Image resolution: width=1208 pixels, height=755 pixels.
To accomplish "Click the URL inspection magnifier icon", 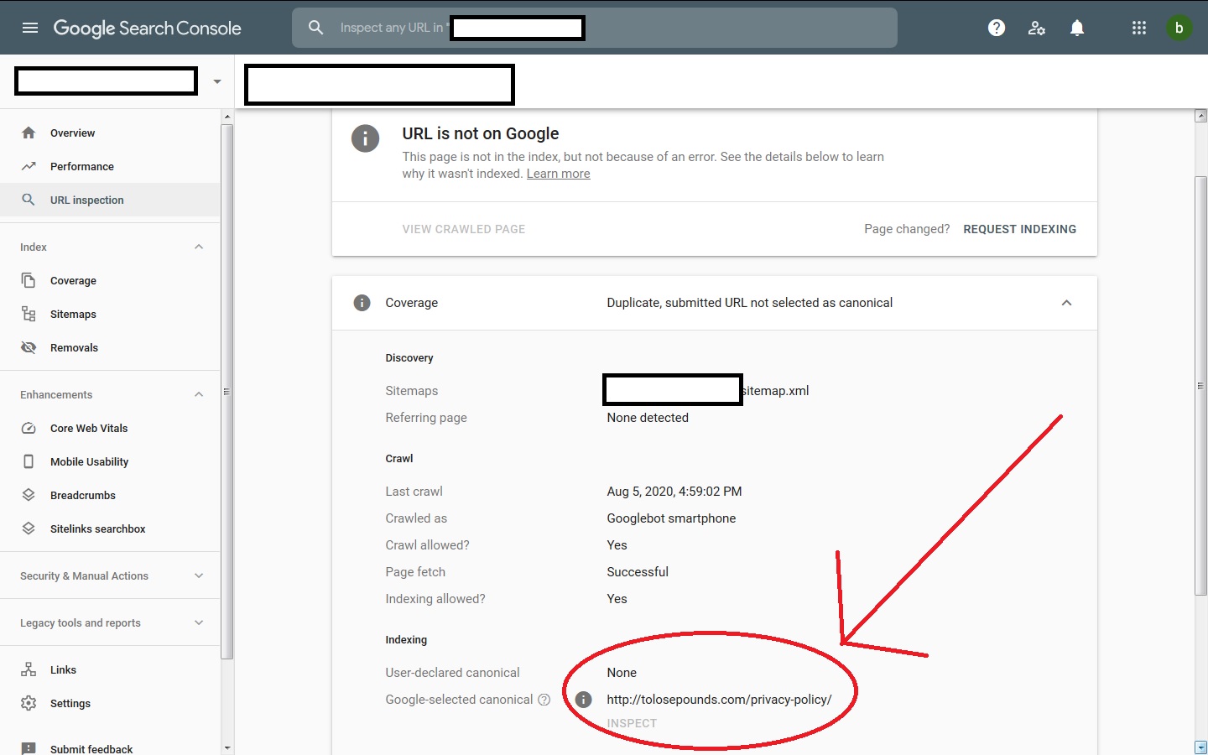I will point(29,200).
